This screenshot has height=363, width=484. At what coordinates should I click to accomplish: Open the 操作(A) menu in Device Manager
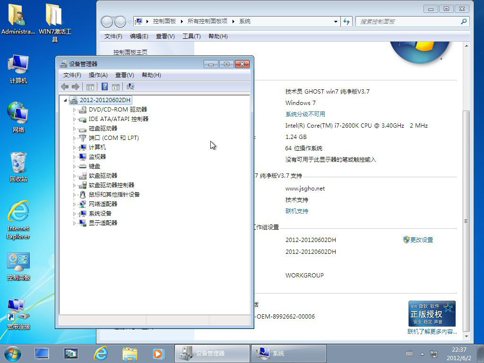pyautogui.click(x=98, y=75)
